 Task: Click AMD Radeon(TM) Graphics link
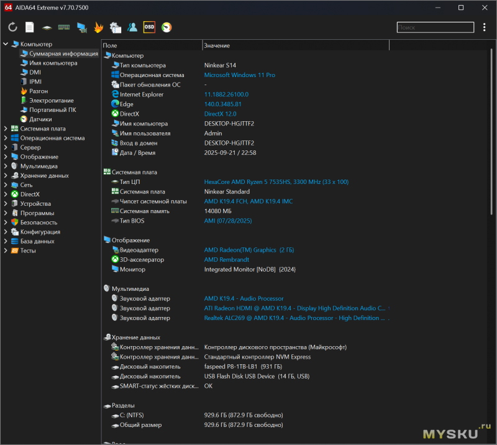[x=249, y=250]
